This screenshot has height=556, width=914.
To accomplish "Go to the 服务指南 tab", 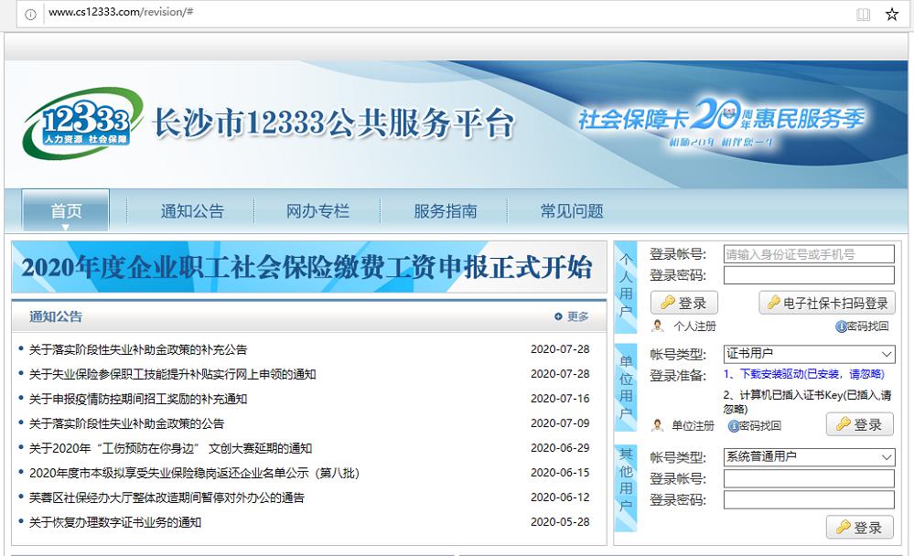I will (x=445, y=211).
